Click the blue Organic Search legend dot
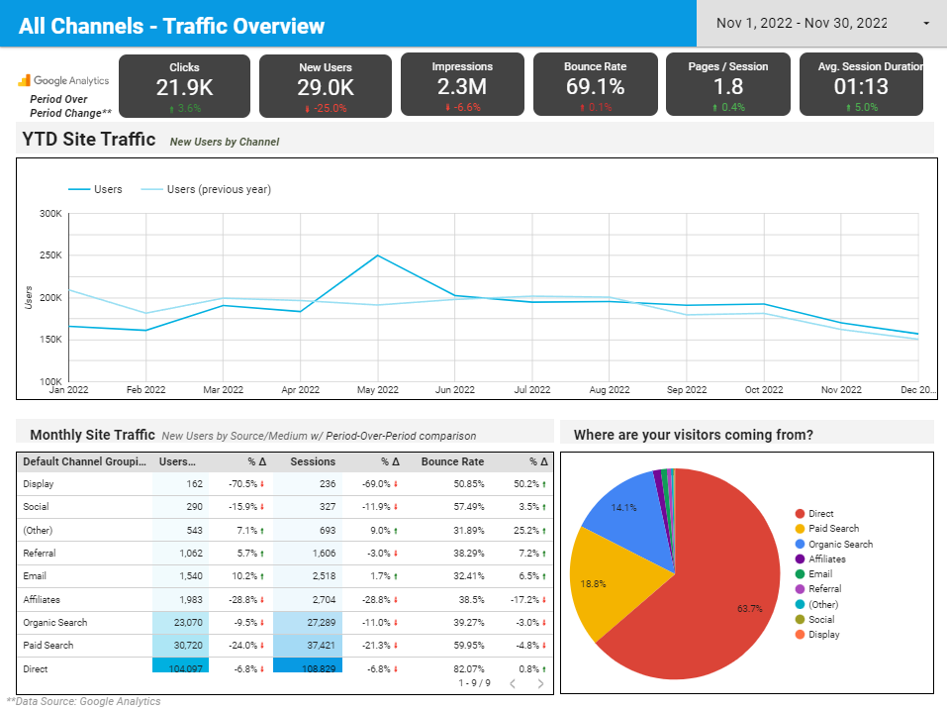 [800, 544]
